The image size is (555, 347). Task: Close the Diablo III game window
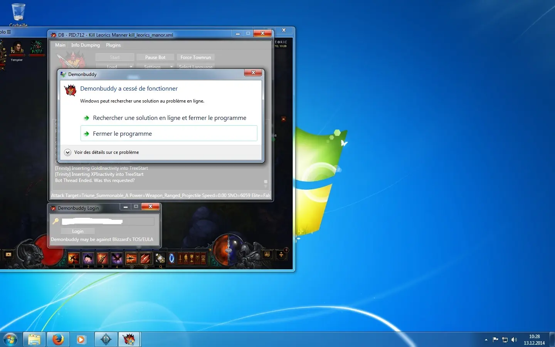(284, 30)
